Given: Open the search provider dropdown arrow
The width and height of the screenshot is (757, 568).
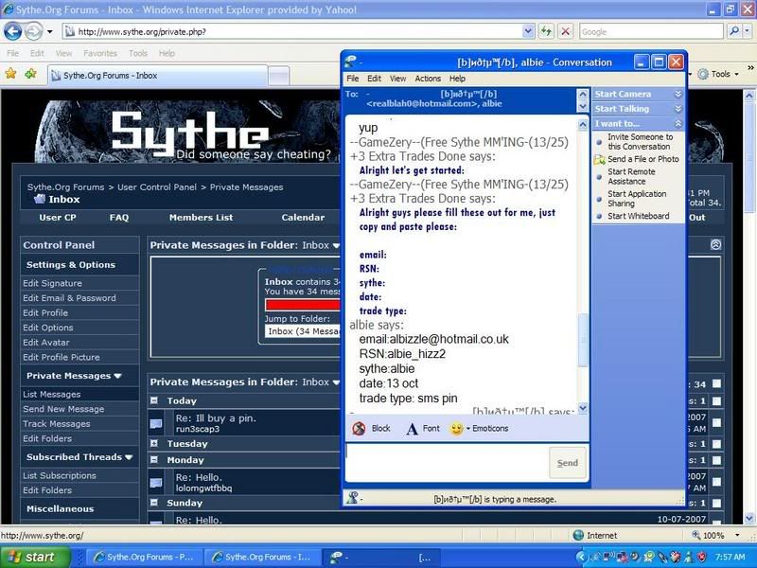Looking at the screenshot, I should [x=747, y=32].
